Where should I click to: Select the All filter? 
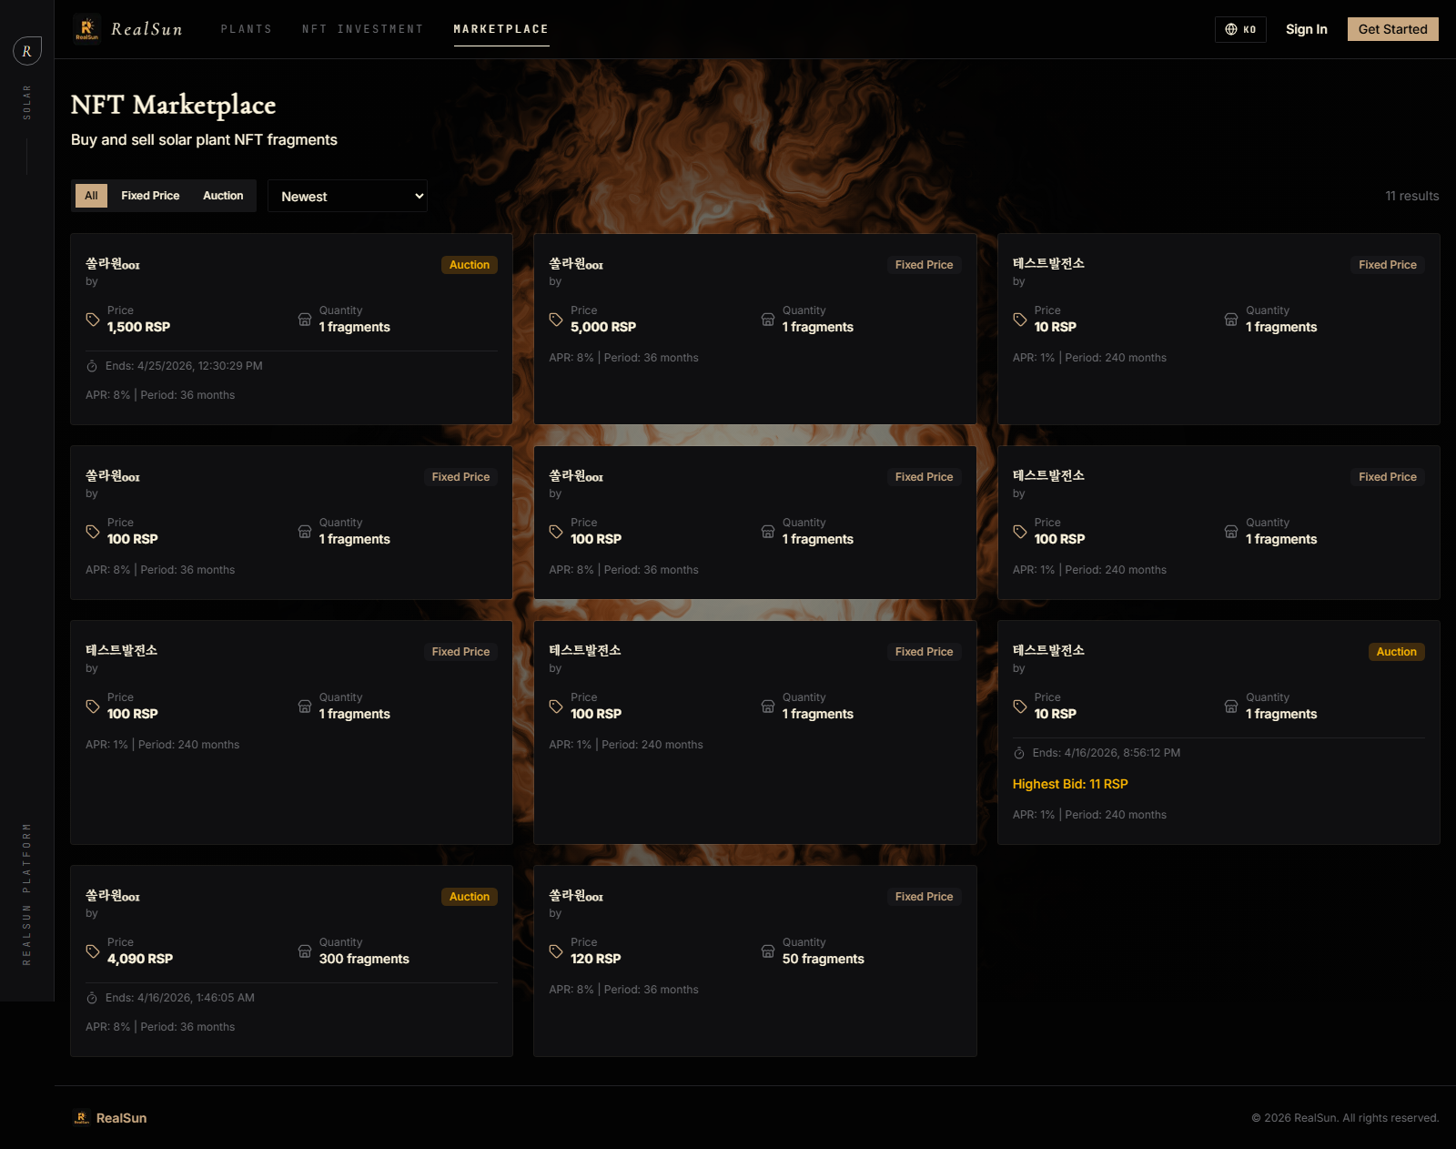pyautogui.click(x=91, y=196)
